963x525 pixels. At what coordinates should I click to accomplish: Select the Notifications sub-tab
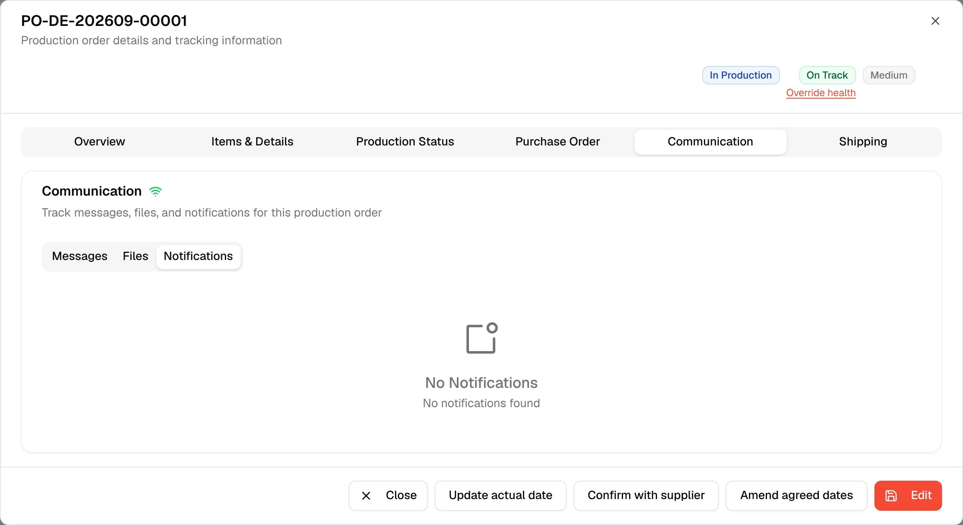coord(198,256)
